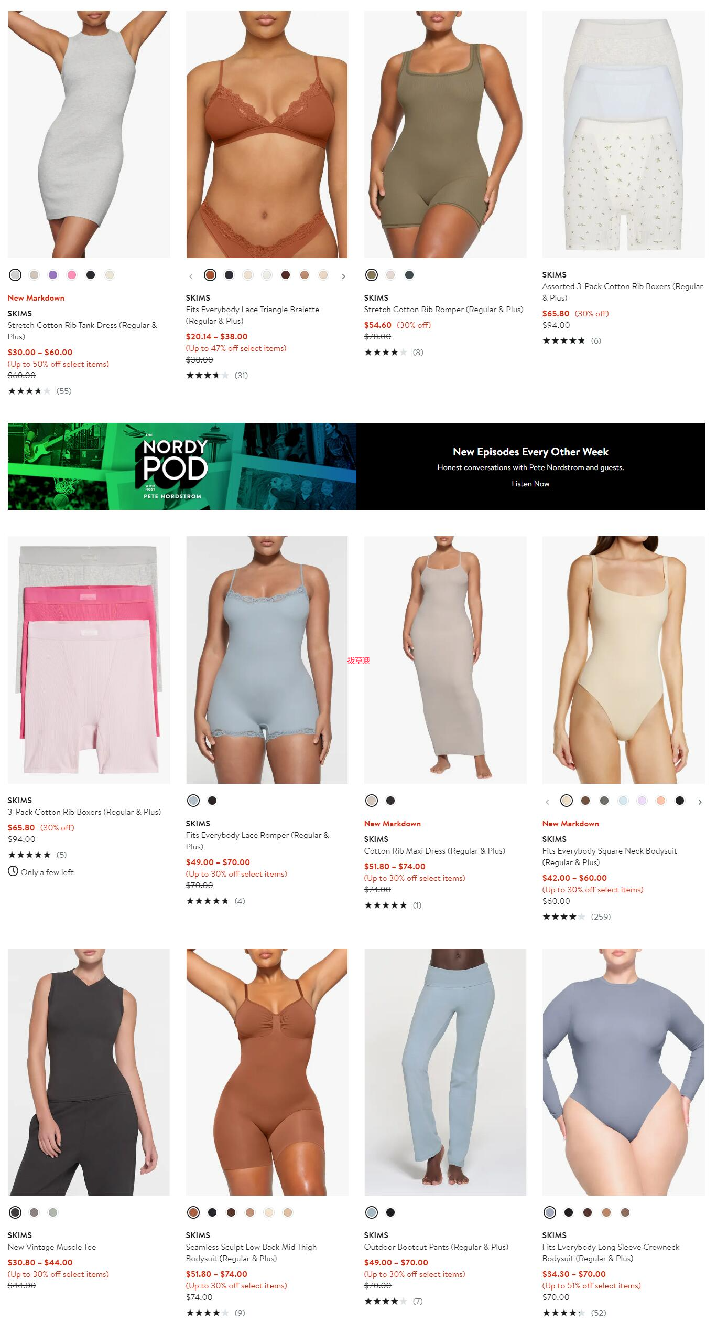Select dark teal swatch for Rib Romper
The width and height of the screenshot is (717, 1321).
409,275
